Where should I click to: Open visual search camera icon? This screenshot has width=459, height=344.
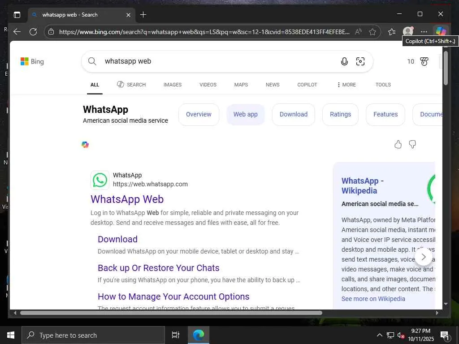[360, 61]
